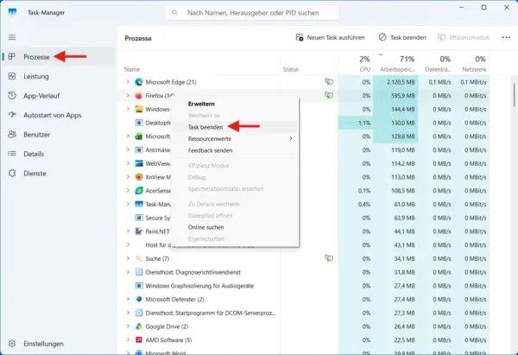Viewport: 518px width, 355px height.
Task: Open the three-dots more options menu
Action: point(506,38)
